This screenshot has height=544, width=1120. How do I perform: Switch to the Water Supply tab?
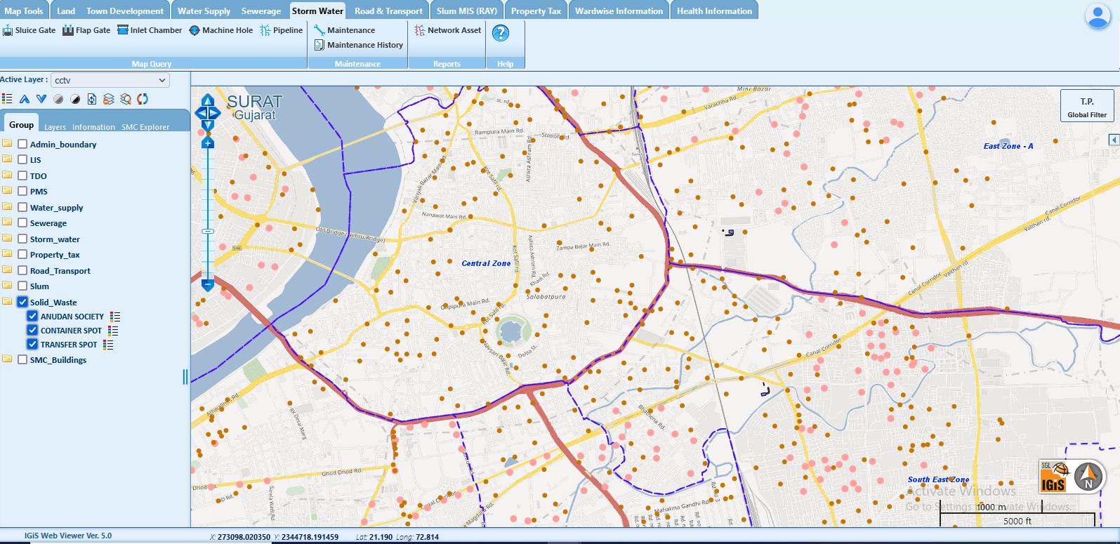tap(204, 11)
